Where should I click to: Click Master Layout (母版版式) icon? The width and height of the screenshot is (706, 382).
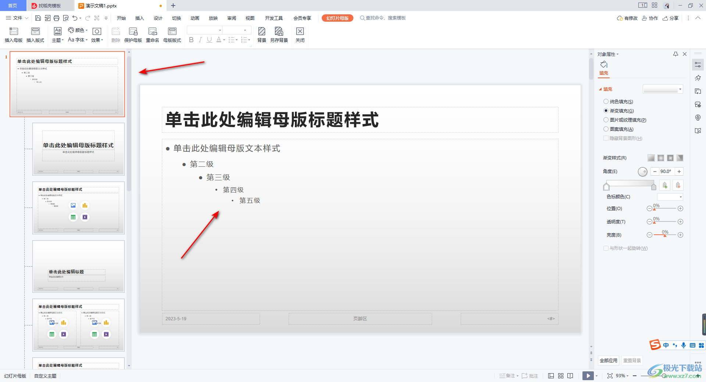tap(172, 35)
